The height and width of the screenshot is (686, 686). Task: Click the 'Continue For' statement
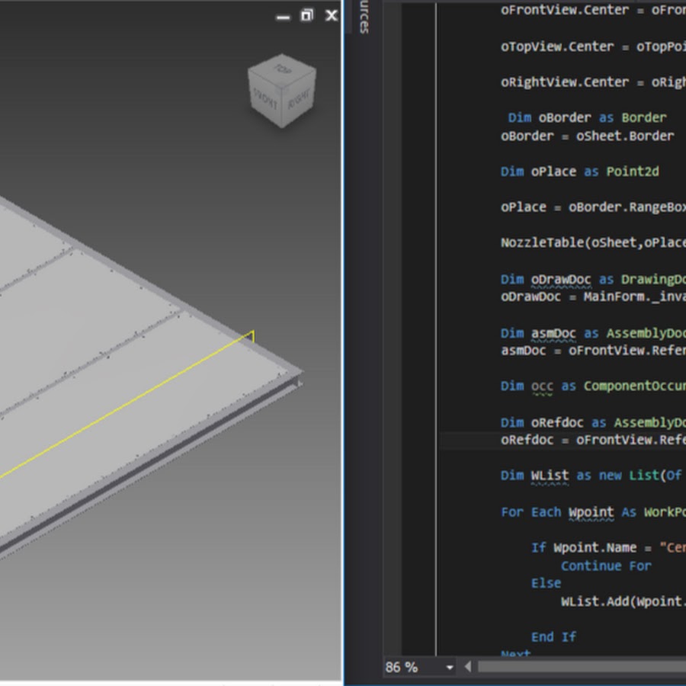(606, 566)
